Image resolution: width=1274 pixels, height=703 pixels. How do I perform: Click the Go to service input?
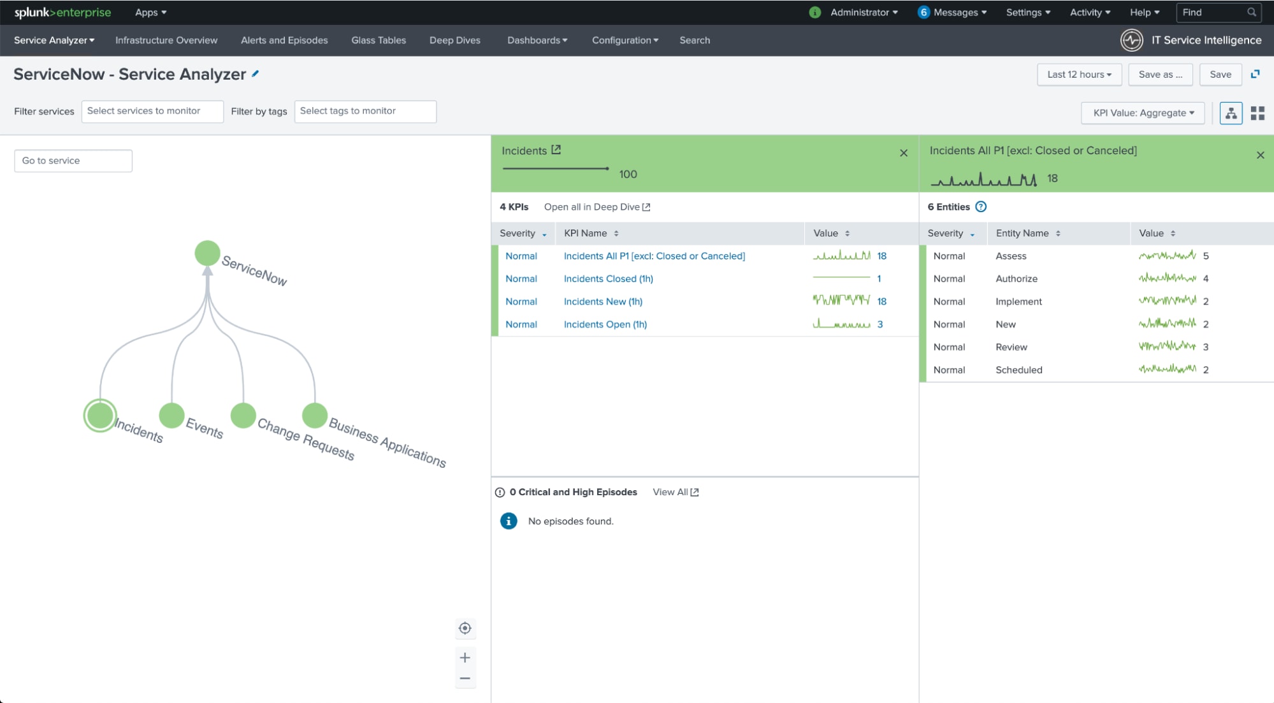click(x=73, y=161)
